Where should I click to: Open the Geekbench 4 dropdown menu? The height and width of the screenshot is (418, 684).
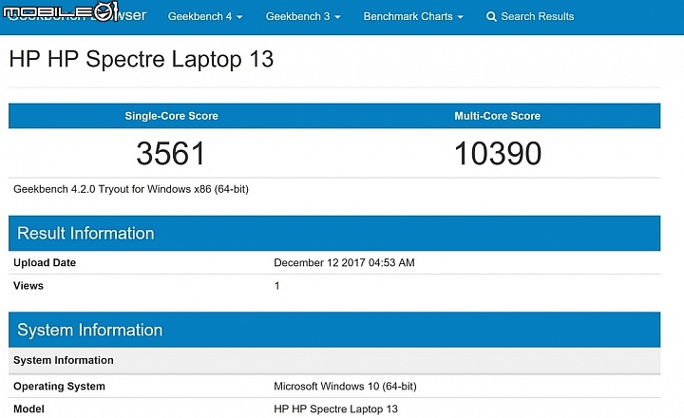[x=205, y=16]
